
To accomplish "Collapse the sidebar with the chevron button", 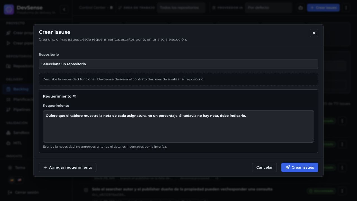I will pyautogui.click(x=64, y=9).
